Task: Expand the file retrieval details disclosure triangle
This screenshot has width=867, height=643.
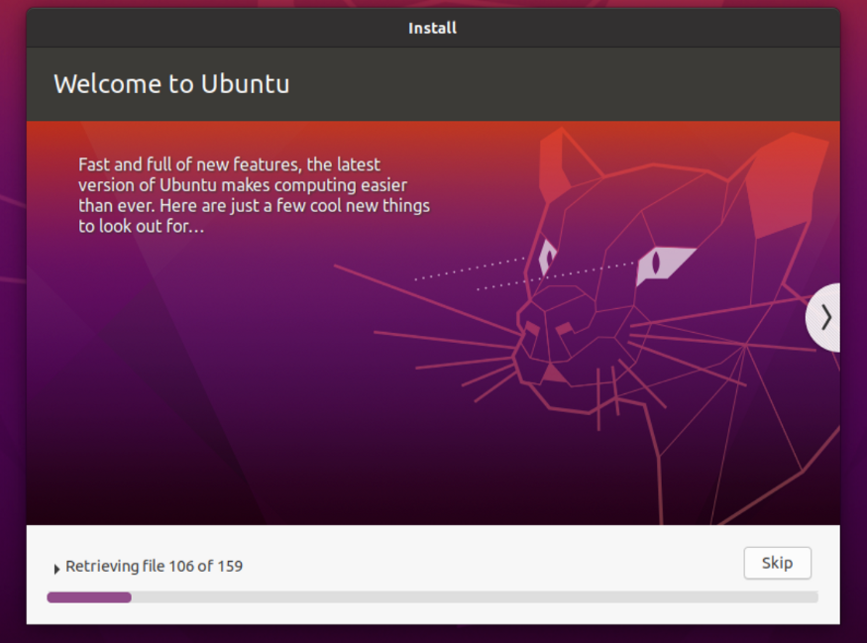Action: (x=56, y=568)
